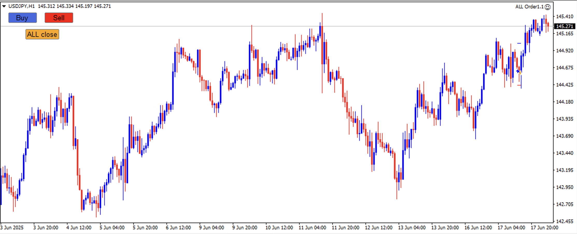The image size is (577, 234).
Task: Click the 142.950 price scale label
Action: point(565,187)
